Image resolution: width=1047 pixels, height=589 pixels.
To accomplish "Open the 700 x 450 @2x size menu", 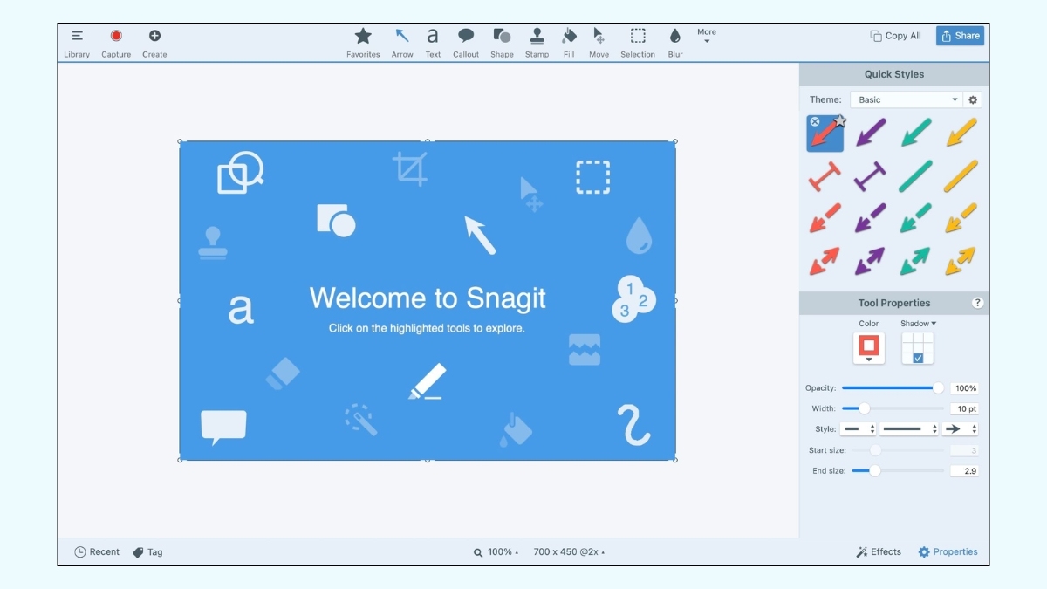I will tap(569, 552).
